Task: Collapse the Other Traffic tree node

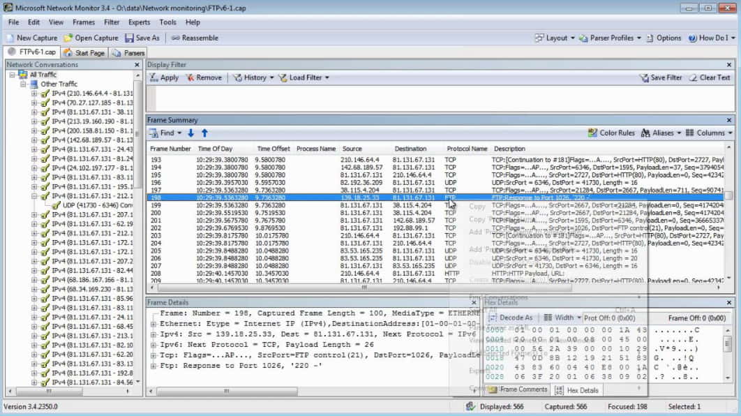Action: point(23,84)
